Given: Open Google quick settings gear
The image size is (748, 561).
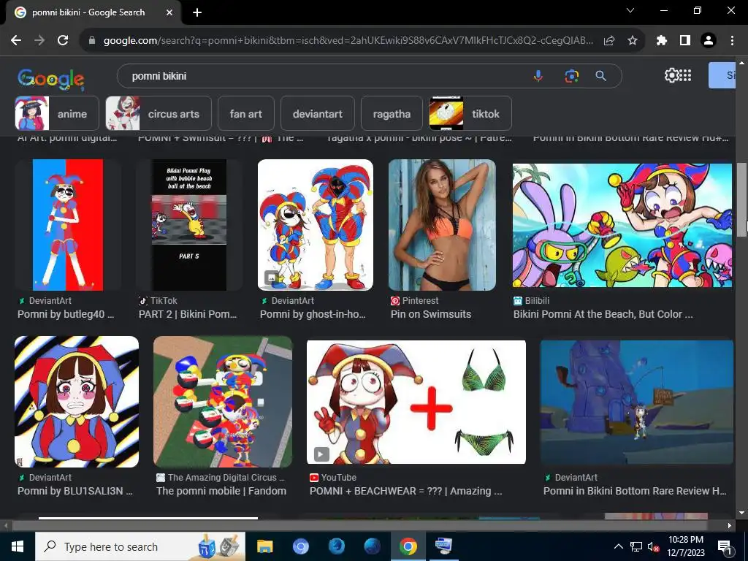Looking at the screenshot, I should coord(671,75).
